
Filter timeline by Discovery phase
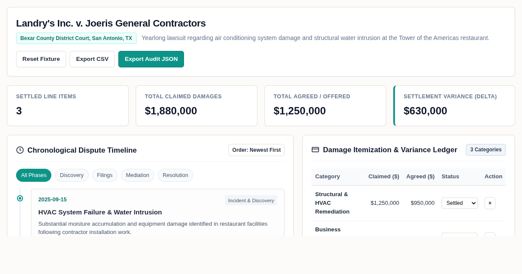point(72,175)
